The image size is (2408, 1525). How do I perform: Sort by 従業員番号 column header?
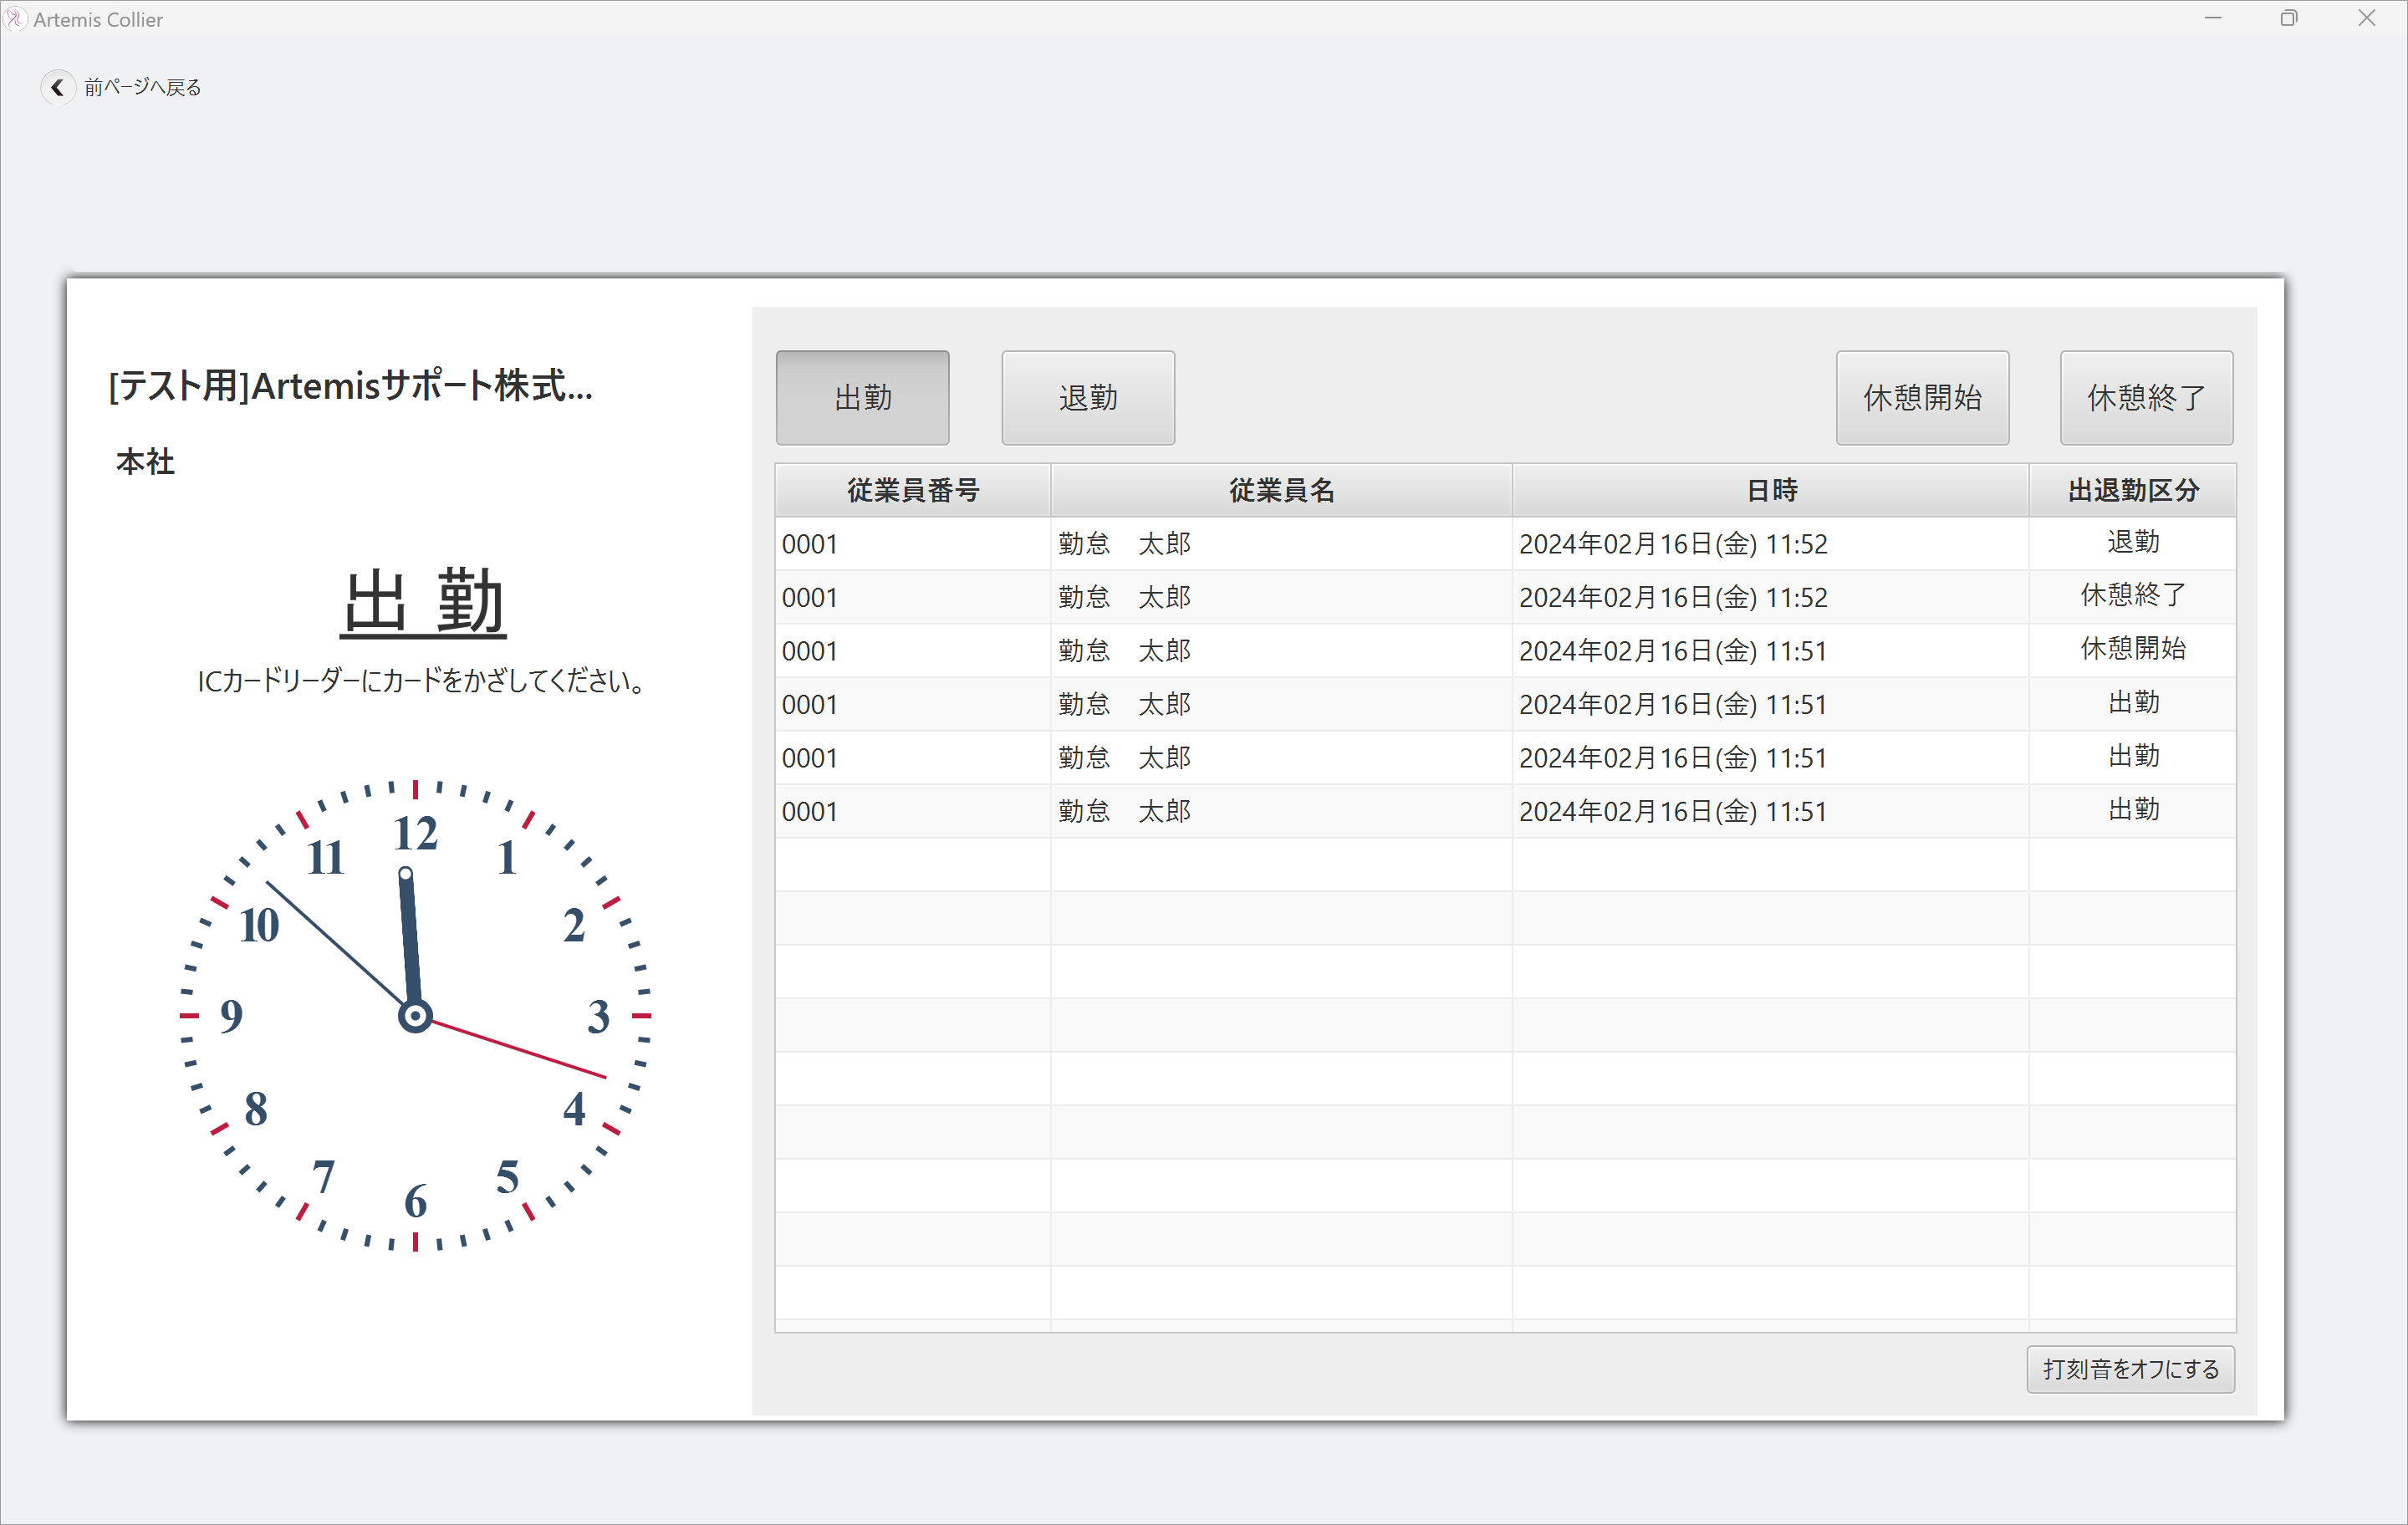click(912, 490)
